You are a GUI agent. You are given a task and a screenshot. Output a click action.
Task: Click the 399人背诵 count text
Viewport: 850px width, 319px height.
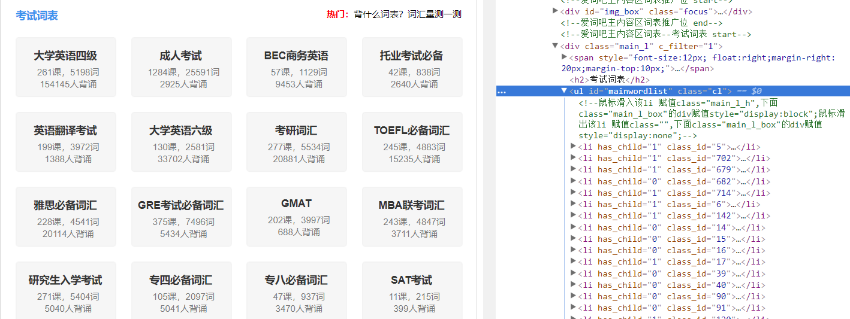414,308
